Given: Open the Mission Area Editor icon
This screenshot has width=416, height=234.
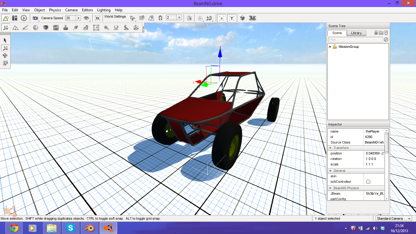Looking at the screenshot, I should [96, 28].
